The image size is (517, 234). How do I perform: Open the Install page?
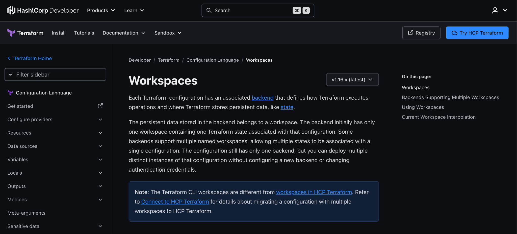[59, 33]
